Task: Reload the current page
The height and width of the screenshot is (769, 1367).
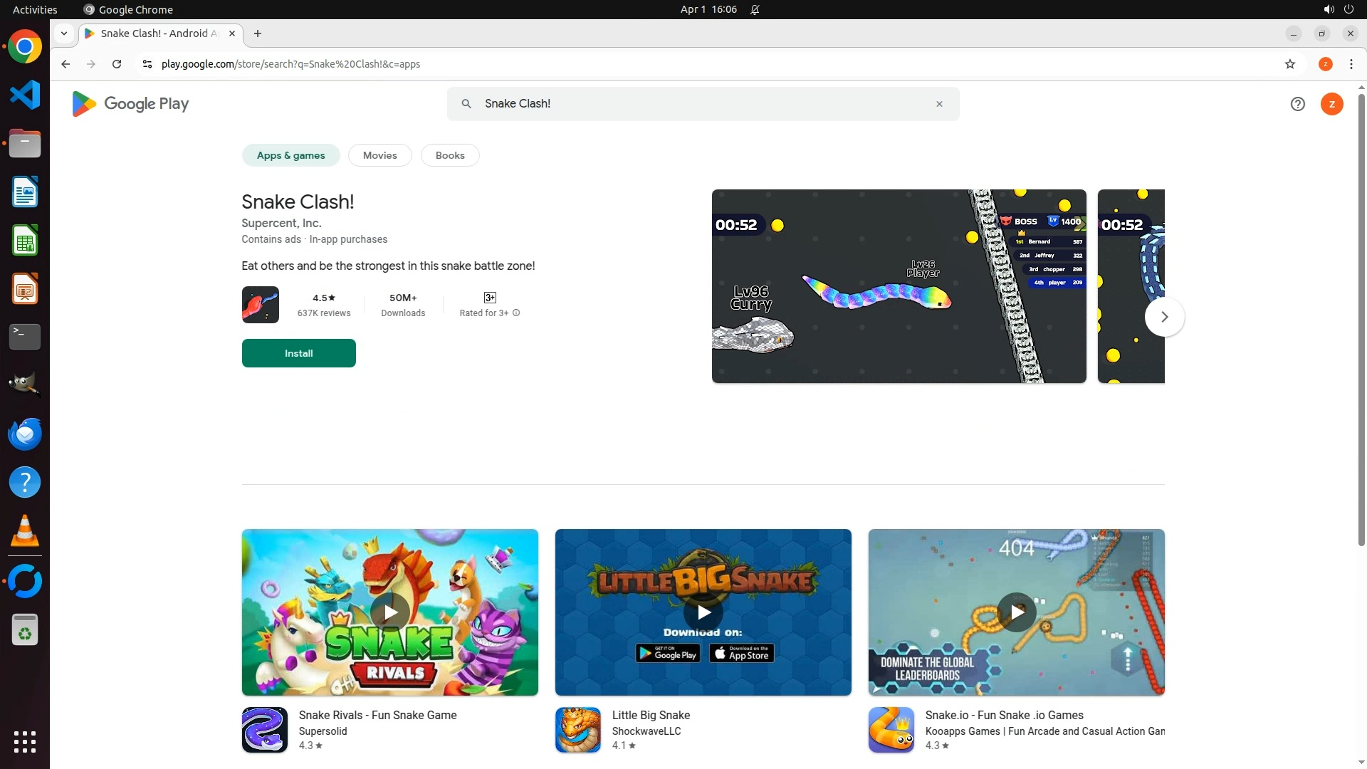Action: (x=117, y=64)
